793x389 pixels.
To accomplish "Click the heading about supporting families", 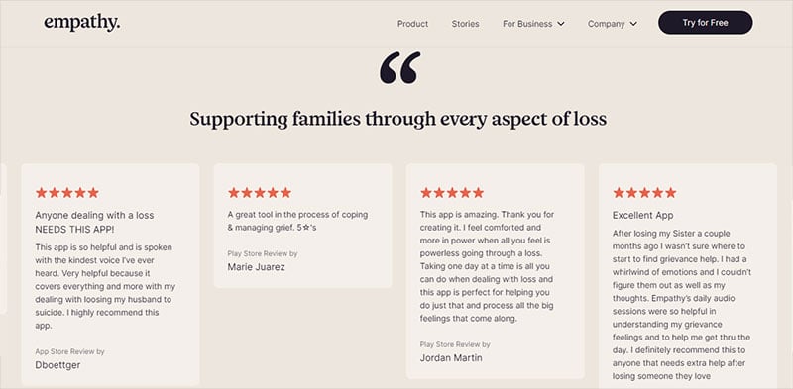I will [x=398, y=119].
